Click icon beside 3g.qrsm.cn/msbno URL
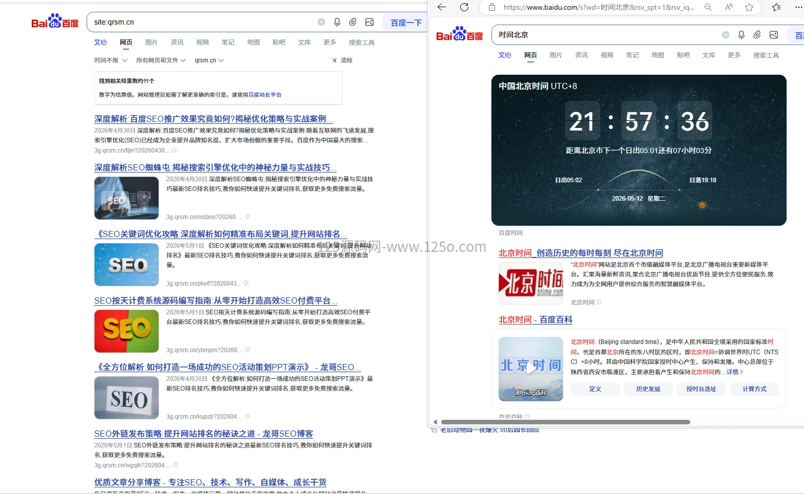The height and width of the screenshot is (494, 804). click(x=248, y=217)
